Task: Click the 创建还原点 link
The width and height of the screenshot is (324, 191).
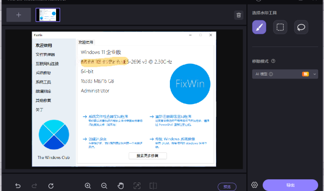Action: (97, 139)
